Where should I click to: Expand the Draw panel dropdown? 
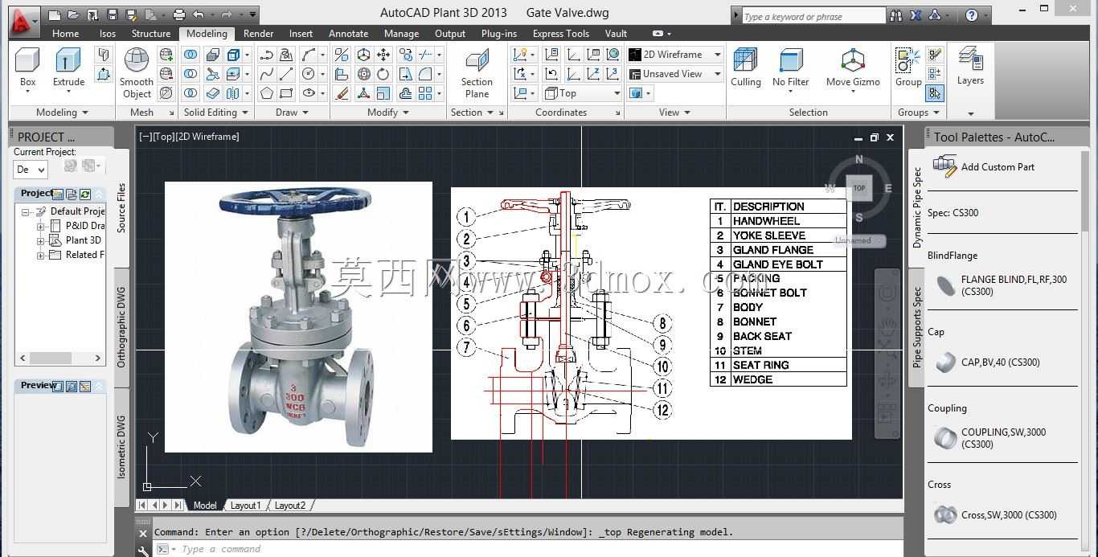click(x=292, y=113)
